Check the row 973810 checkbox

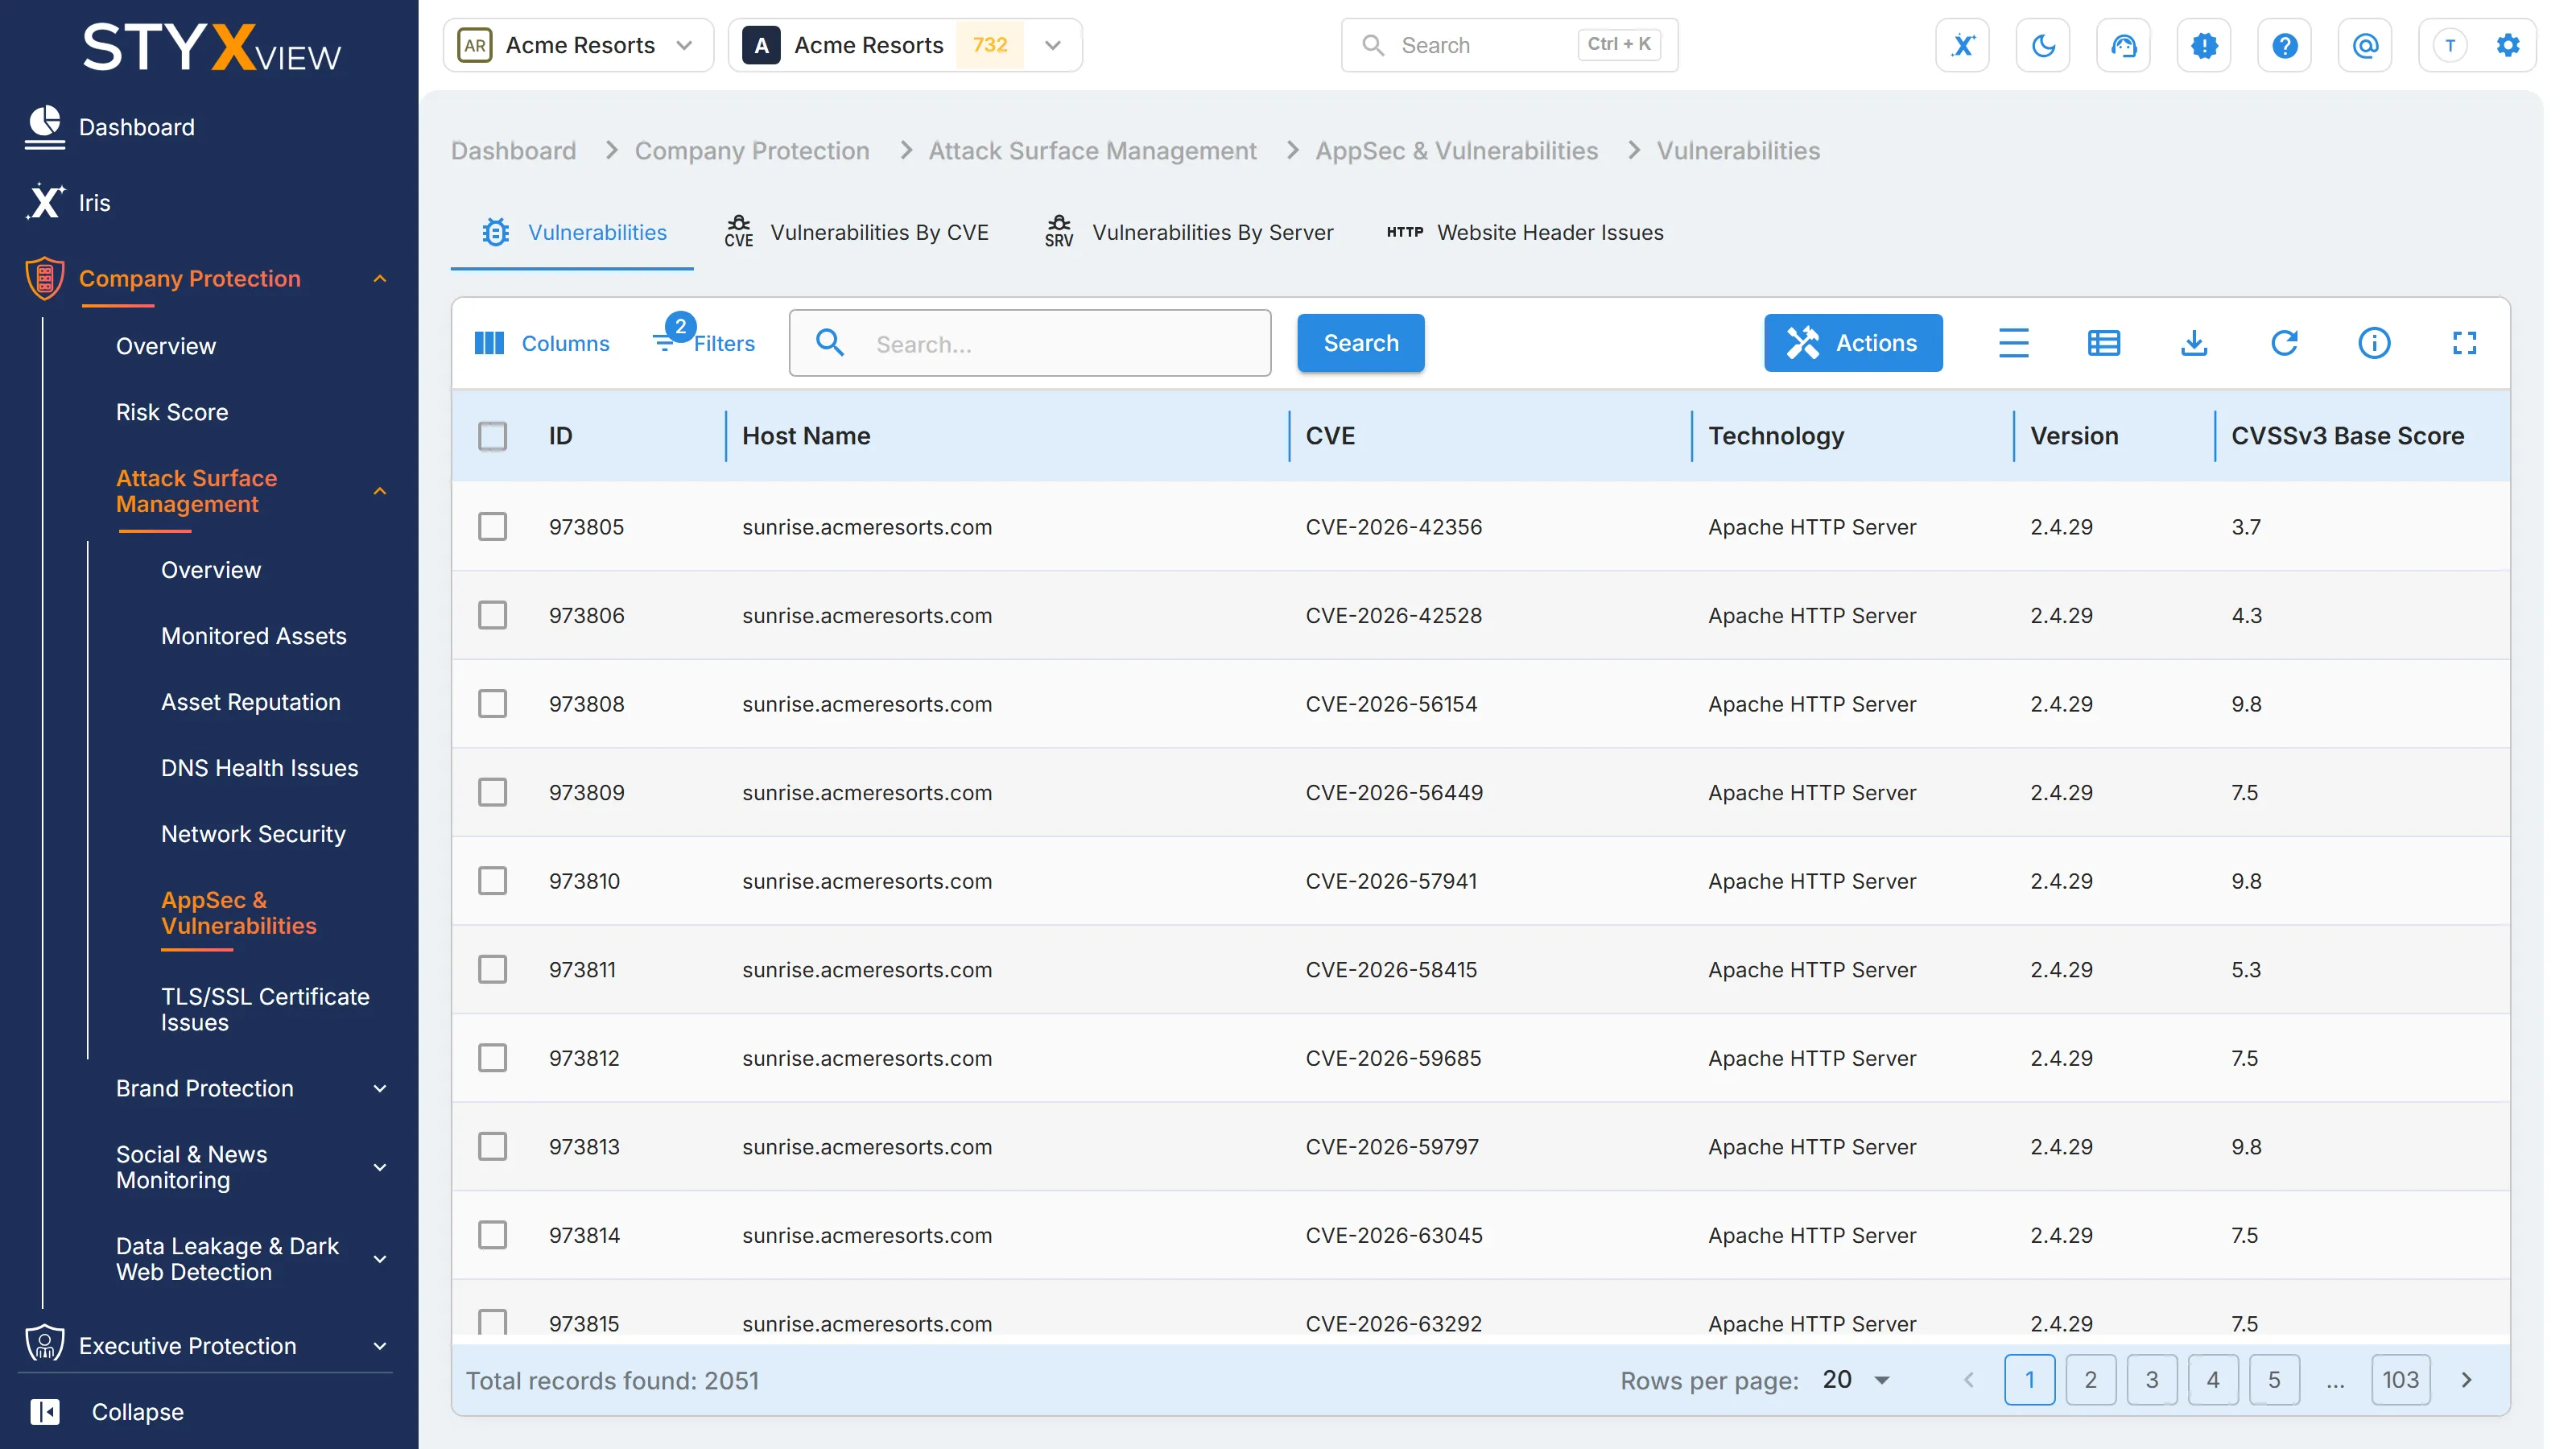[x=492, y=881]
